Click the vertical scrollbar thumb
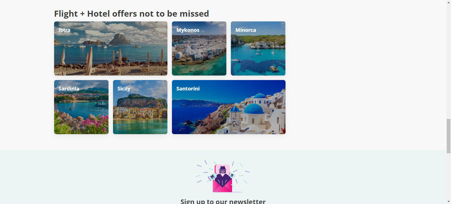This screenshot has width=451, height=204. point(448,136)
